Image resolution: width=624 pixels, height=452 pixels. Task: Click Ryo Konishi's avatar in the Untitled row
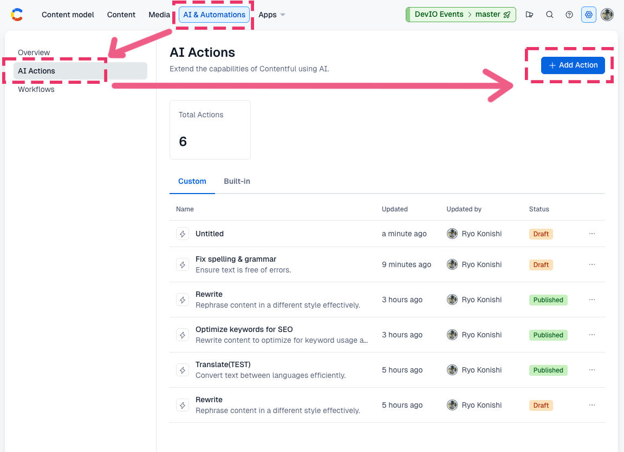pos(452,234)
